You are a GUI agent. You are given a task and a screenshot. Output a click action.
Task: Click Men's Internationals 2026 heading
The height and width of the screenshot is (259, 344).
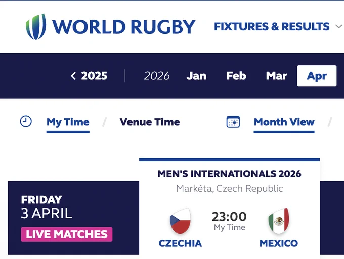pyautogui.click(x=229, y=174)
